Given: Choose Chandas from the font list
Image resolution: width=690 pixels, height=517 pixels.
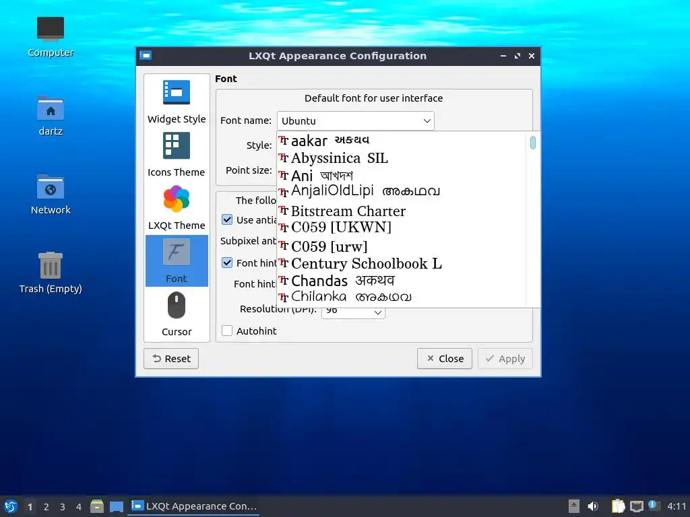Looking at the screenshot, I should pyautogui.click(x=402, y=281).
